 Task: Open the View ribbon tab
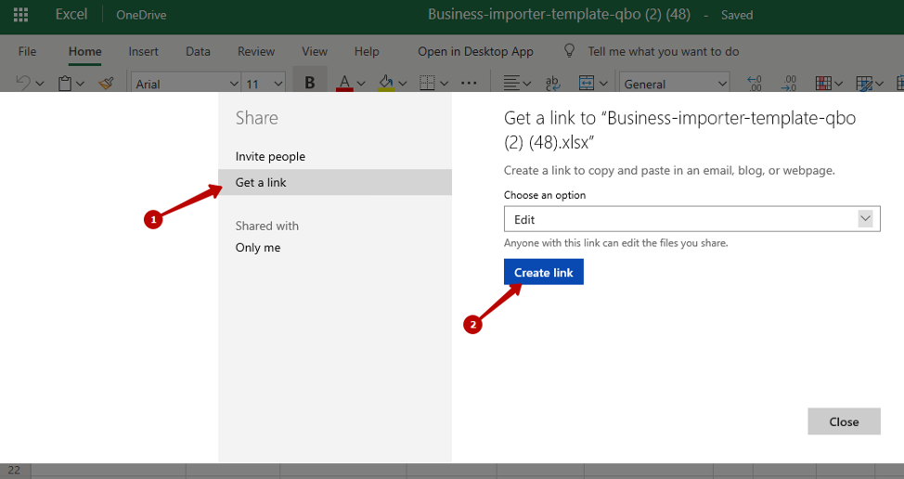(x=315, y=51)
